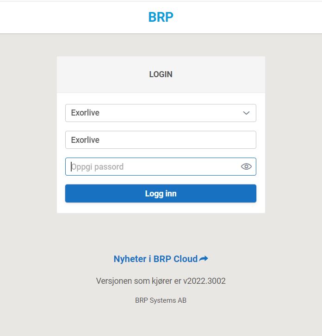Viewport: 322px width, 336px height.
Task: Click the white top header bar beside BRP
Action: 247,17
